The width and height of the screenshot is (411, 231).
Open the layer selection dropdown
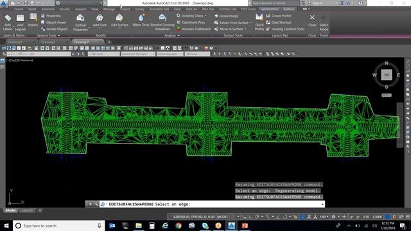pyautogui.click(x=39, y=54)
